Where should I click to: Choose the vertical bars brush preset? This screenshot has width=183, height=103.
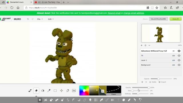pos(96,100)
